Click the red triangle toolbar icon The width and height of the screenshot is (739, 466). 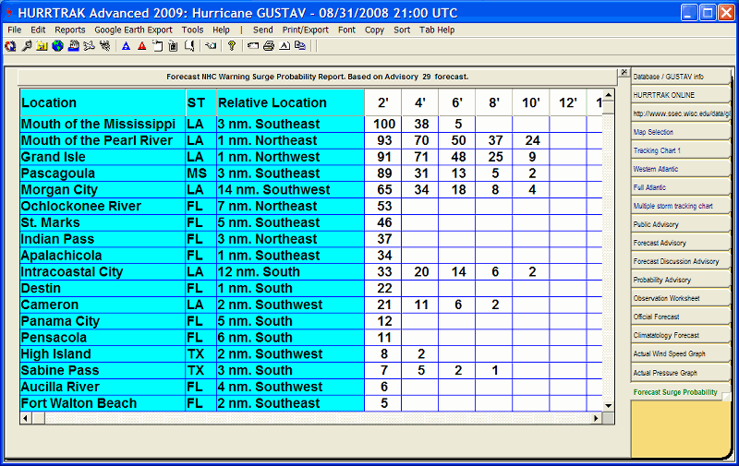tap(141, 45)
